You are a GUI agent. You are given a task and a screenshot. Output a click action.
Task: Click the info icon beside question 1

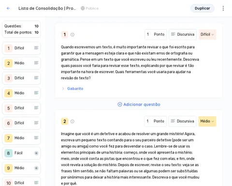click(72, 34)
